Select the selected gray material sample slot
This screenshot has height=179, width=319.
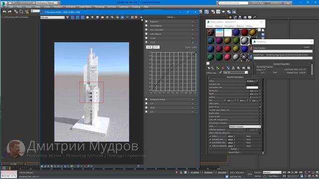(245, 41)
